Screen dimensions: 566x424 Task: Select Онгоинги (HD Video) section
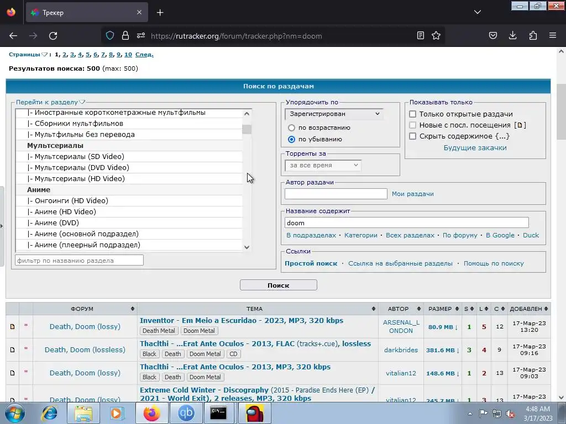tap(129, 200)
